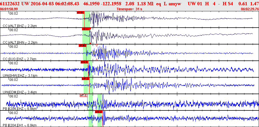Select the iS 0 pick flag on VALT BHN

coord(86,29)
